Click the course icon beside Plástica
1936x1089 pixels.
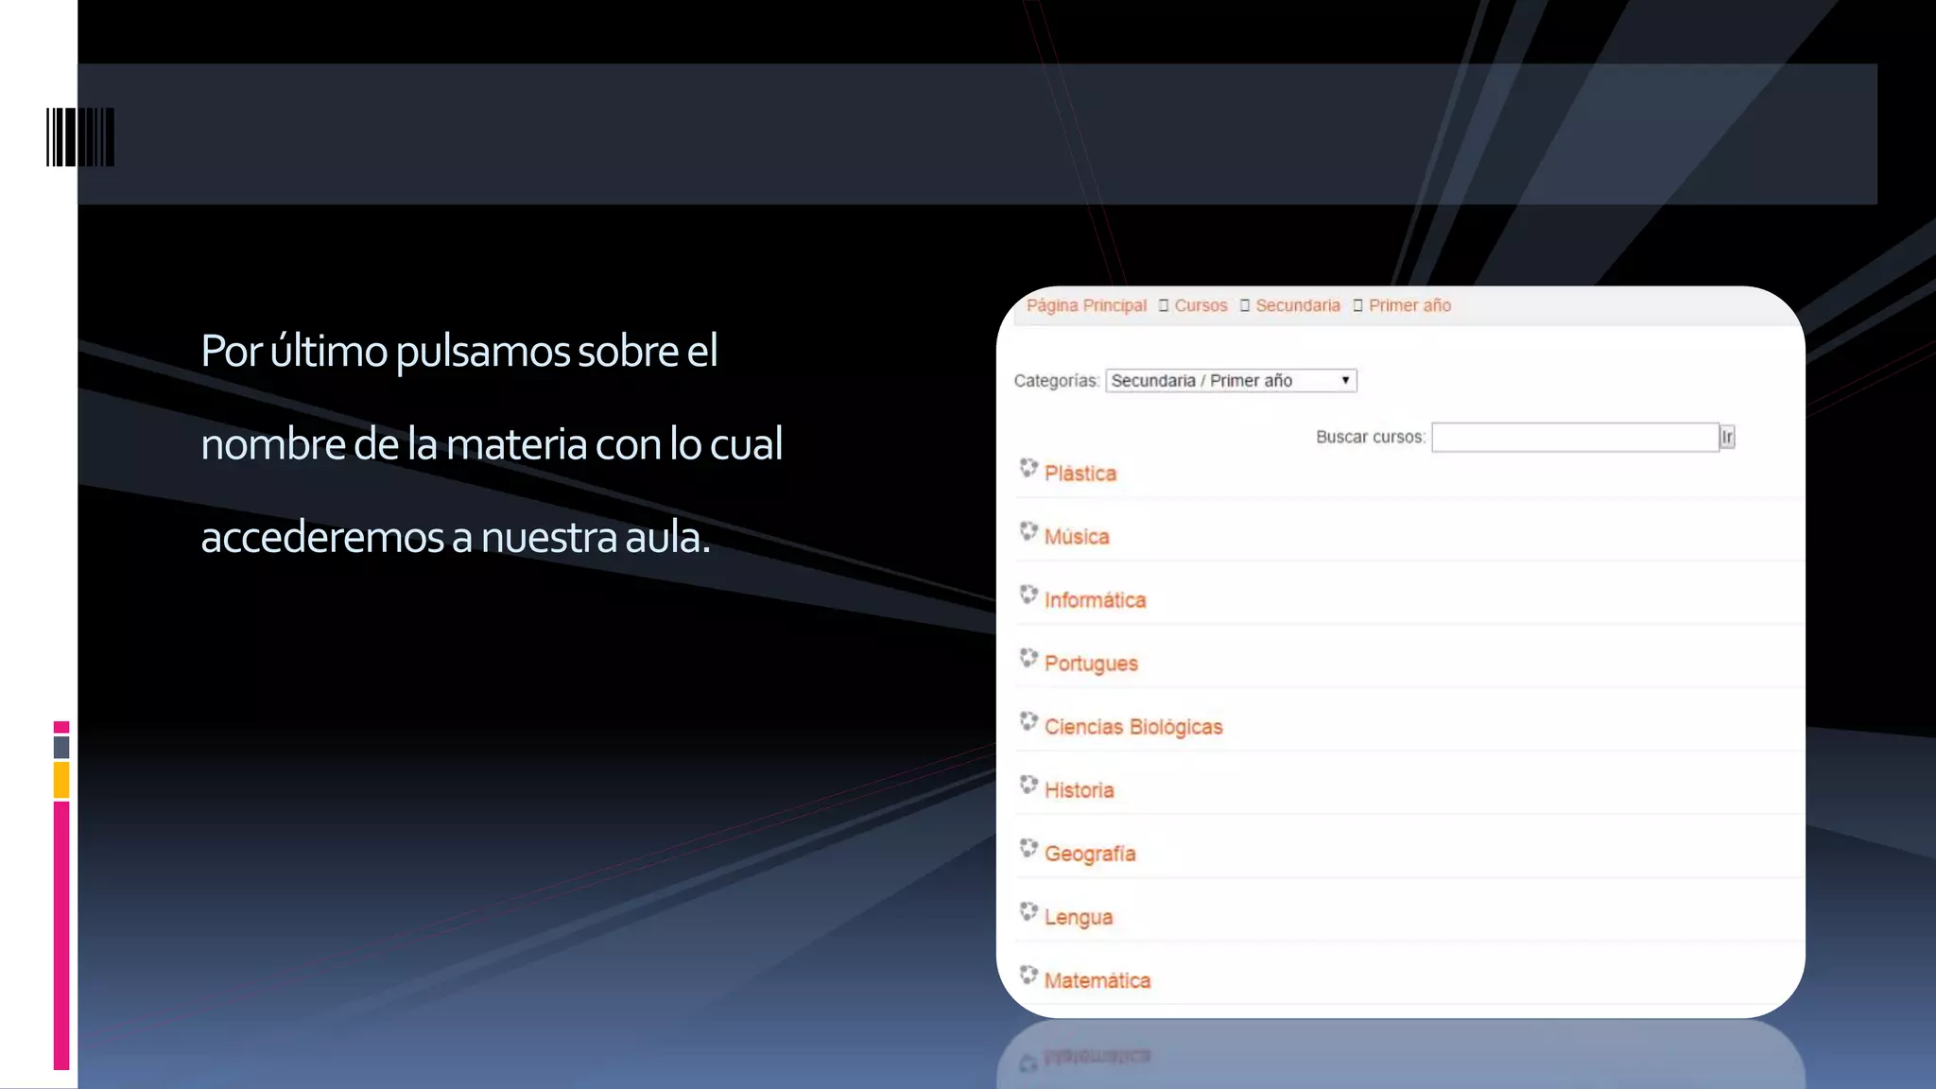(x=1028, y=468)
